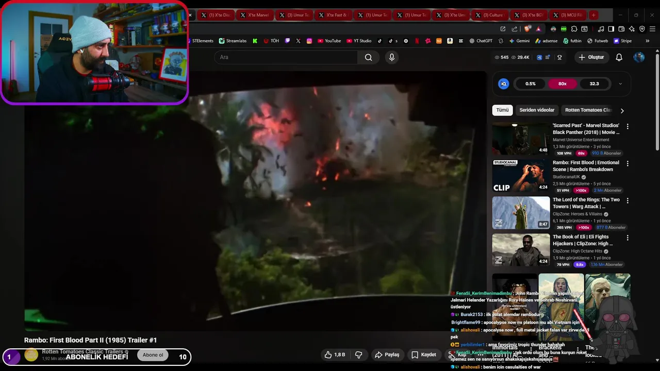Open the Stripe bookmark
Viewport: 660px width, 371px height.
pos(622,41)
